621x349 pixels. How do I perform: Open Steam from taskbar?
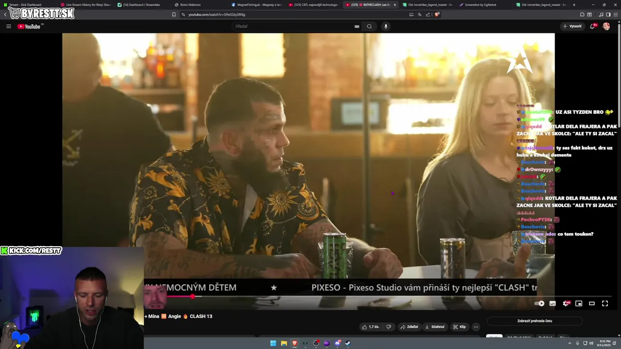click(348, 343)
